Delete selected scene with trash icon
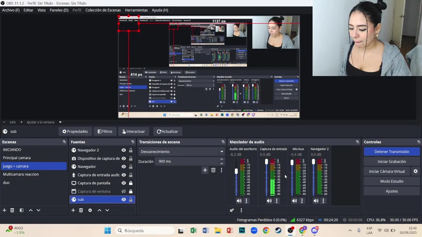 pos(12,210)
